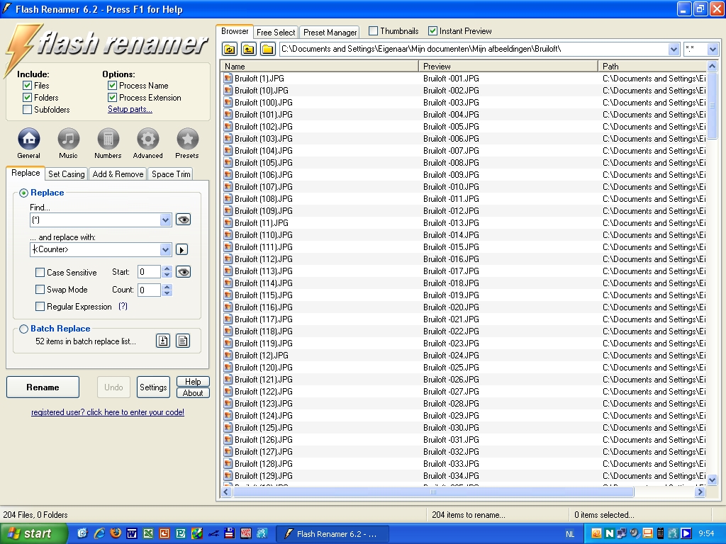Click the About button
The height and width of the screenshot is (544, 726).
(193, 393)
